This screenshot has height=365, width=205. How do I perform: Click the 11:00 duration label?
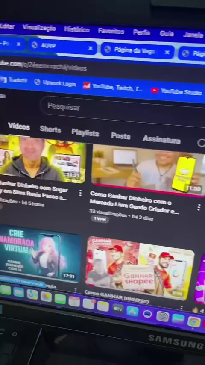(x=193, y=188)
